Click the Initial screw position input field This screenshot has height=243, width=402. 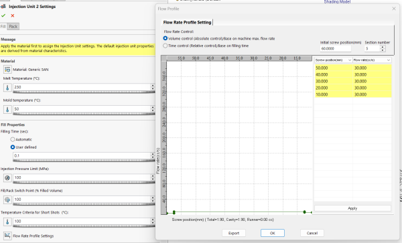pyautogui.click(x=336, y=48)
